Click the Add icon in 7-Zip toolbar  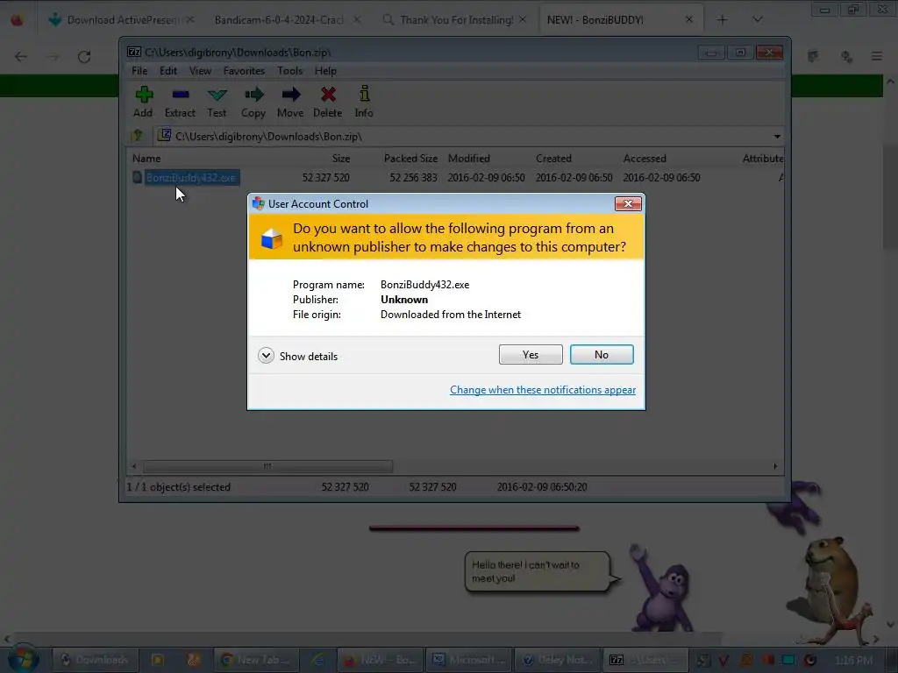(x=143, y=102)
